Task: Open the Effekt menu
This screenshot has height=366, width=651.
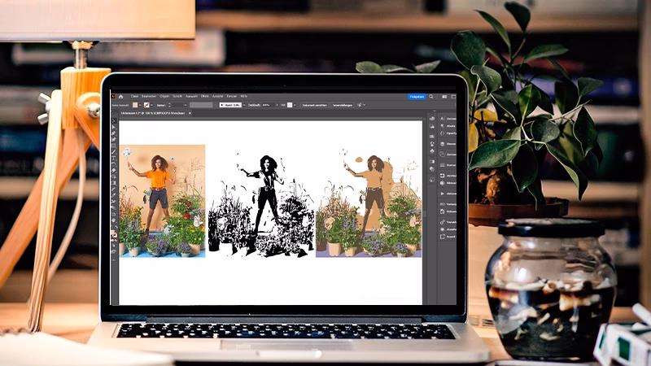Action: (x=205, y=96)
